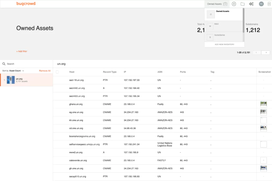The height and width of the screenshot is (181, 272).
Task: Click host gh.one.un.org
Action: click(x=76, y=169)
